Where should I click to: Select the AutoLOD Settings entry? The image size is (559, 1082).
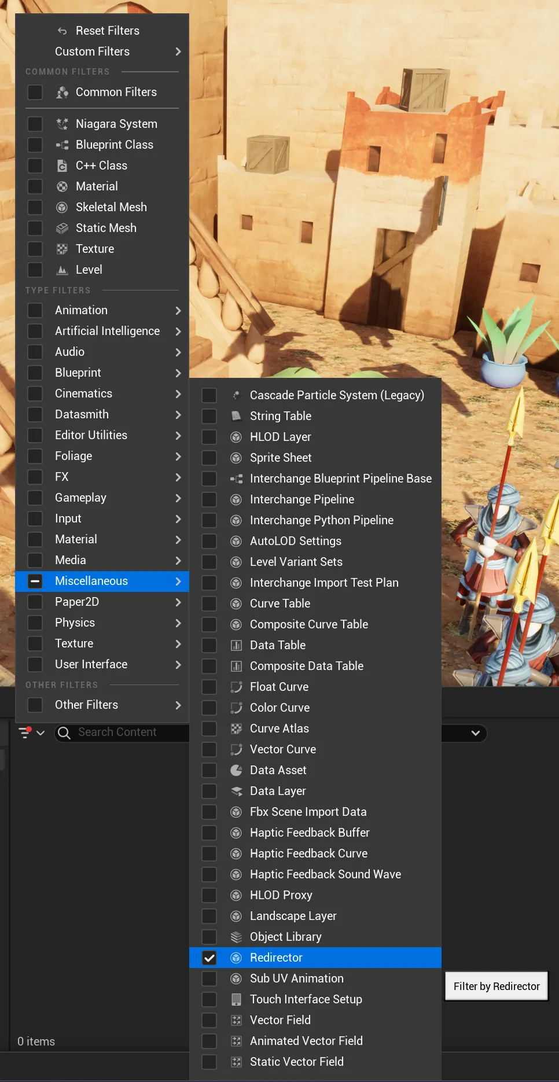pos(315,541)
